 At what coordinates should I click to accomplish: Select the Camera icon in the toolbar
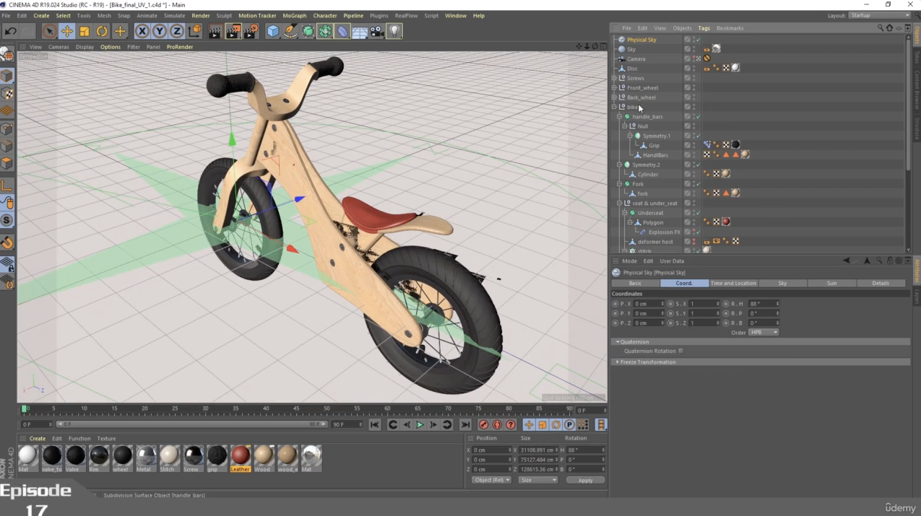tap(376, 31)
